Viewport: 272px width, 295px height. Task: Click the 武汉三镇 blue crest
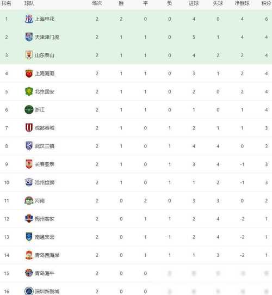tap(29, 146)
